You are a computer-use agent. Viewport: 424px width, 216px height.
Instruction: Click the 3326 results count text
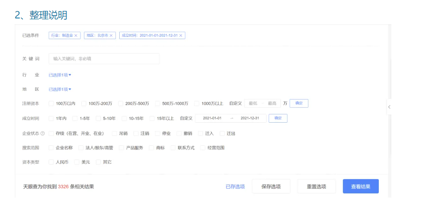point(63,187)
